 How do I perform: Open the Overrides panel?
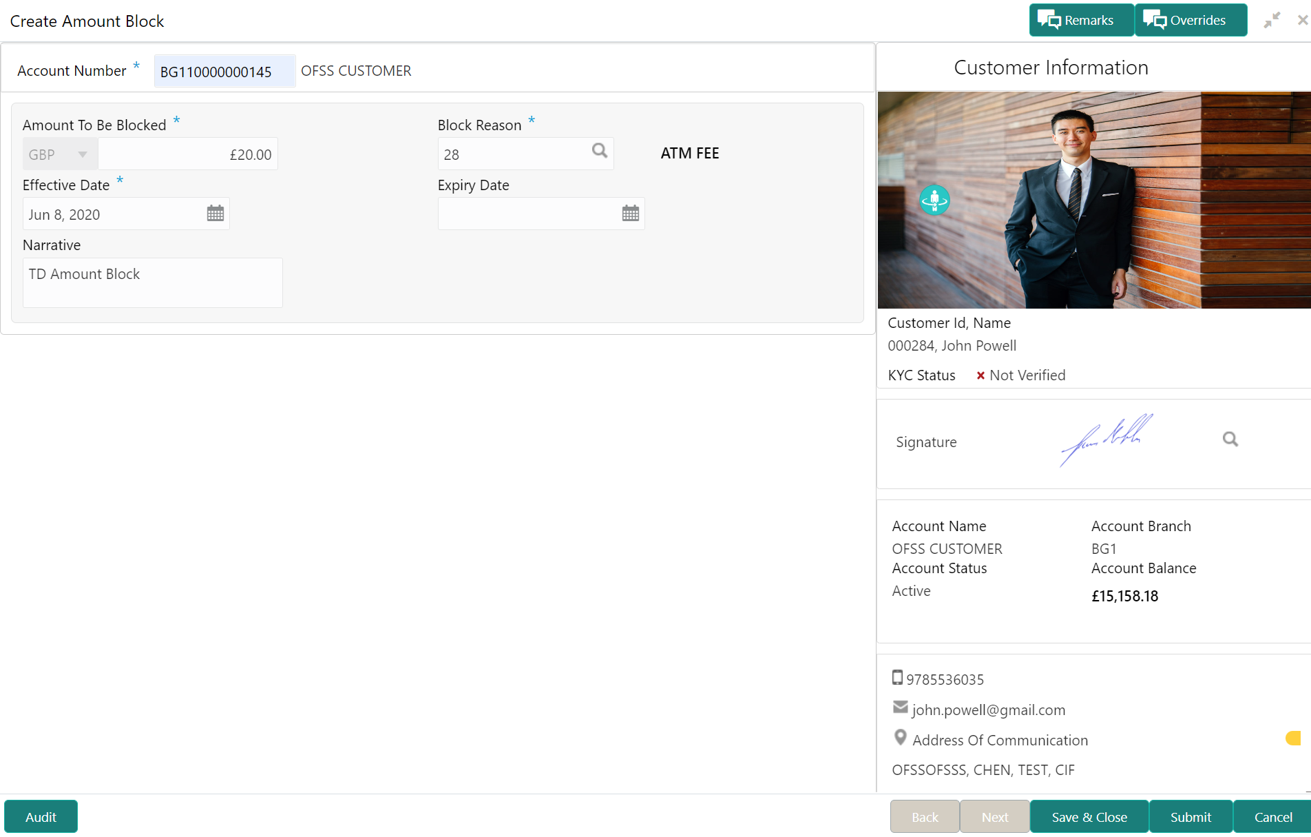point(1191,20)
